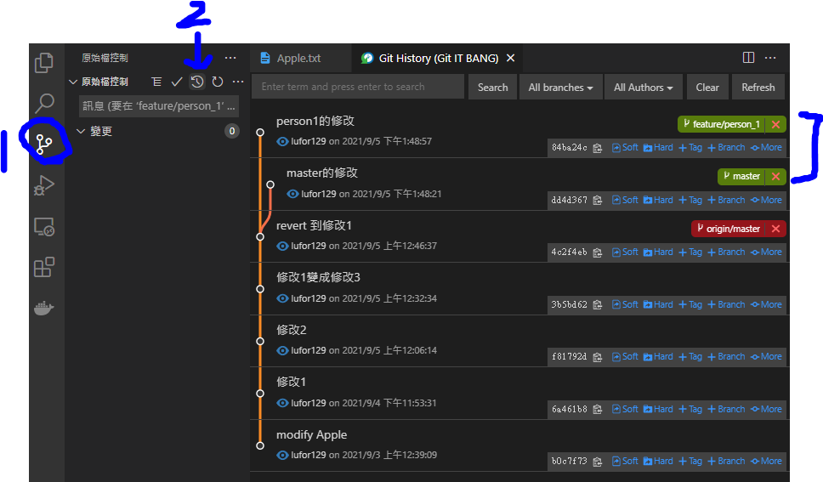
Task: Click eye icon for 修改1 commit
Action: (282, 403)
